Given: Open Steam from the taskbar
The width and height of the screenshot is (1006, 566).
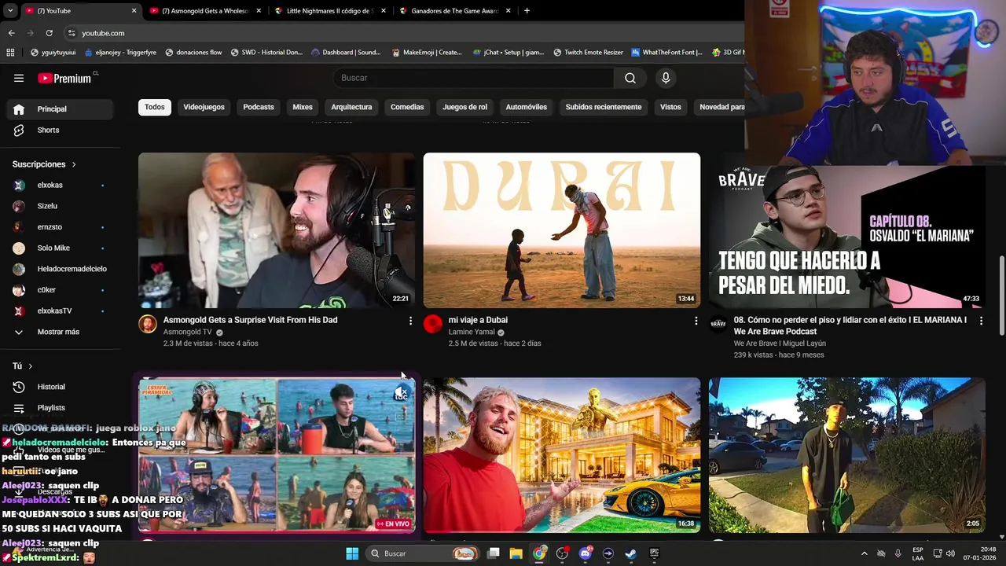Looking at the screenshot, I should pos(630,553).
